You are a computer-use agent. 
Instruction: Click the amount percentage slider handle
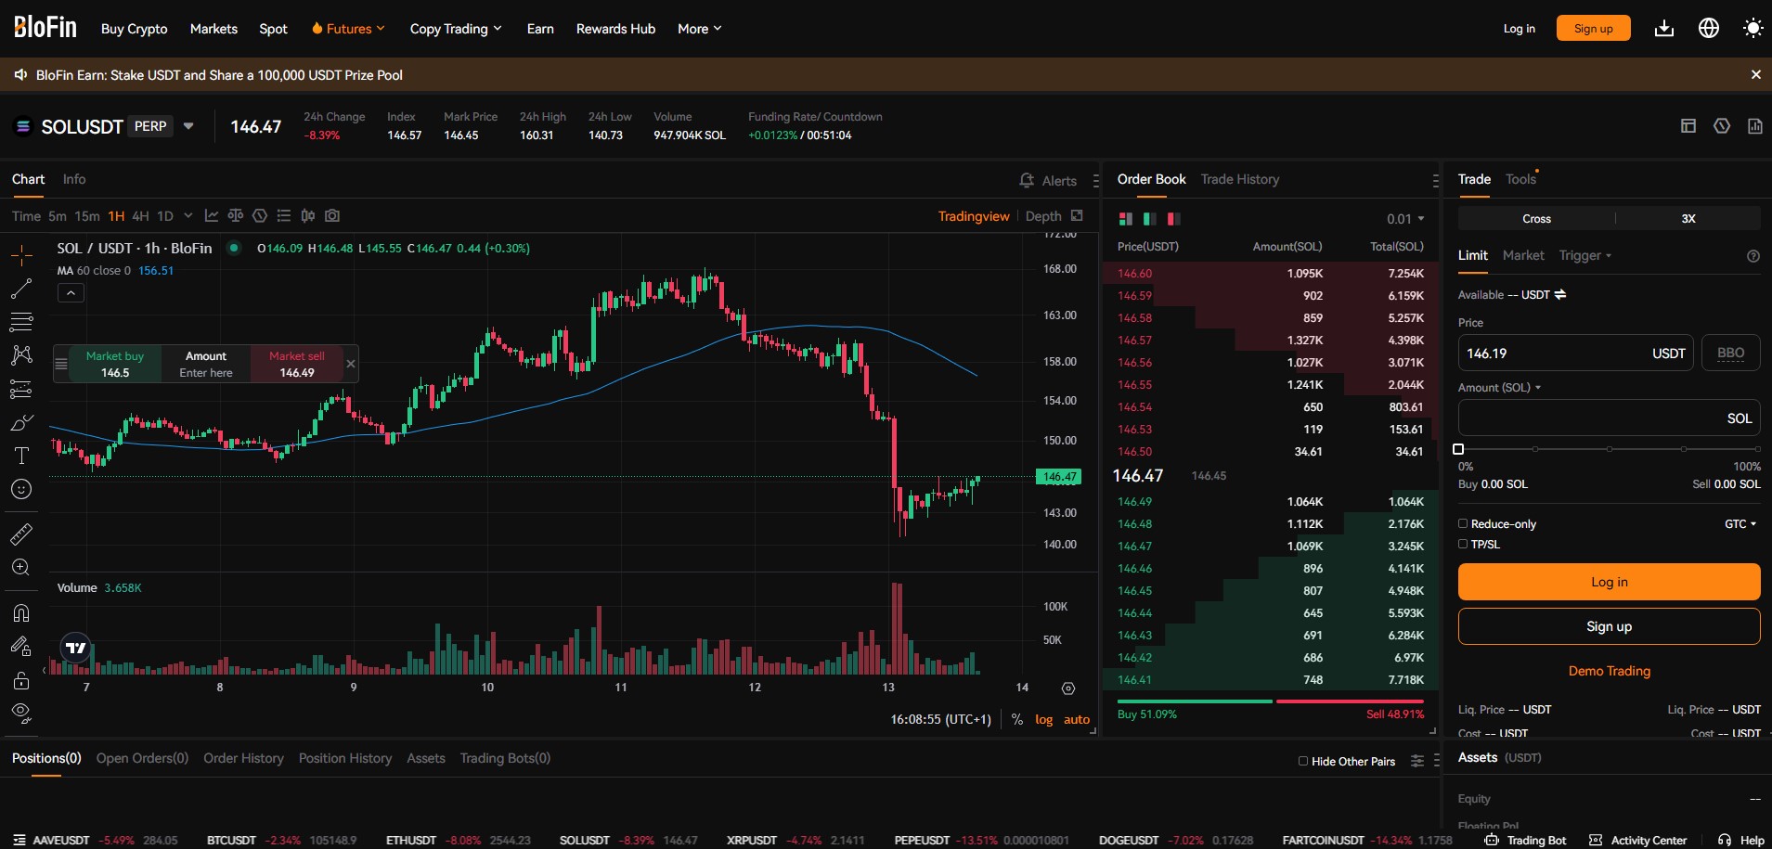(x=1458, y=449)
